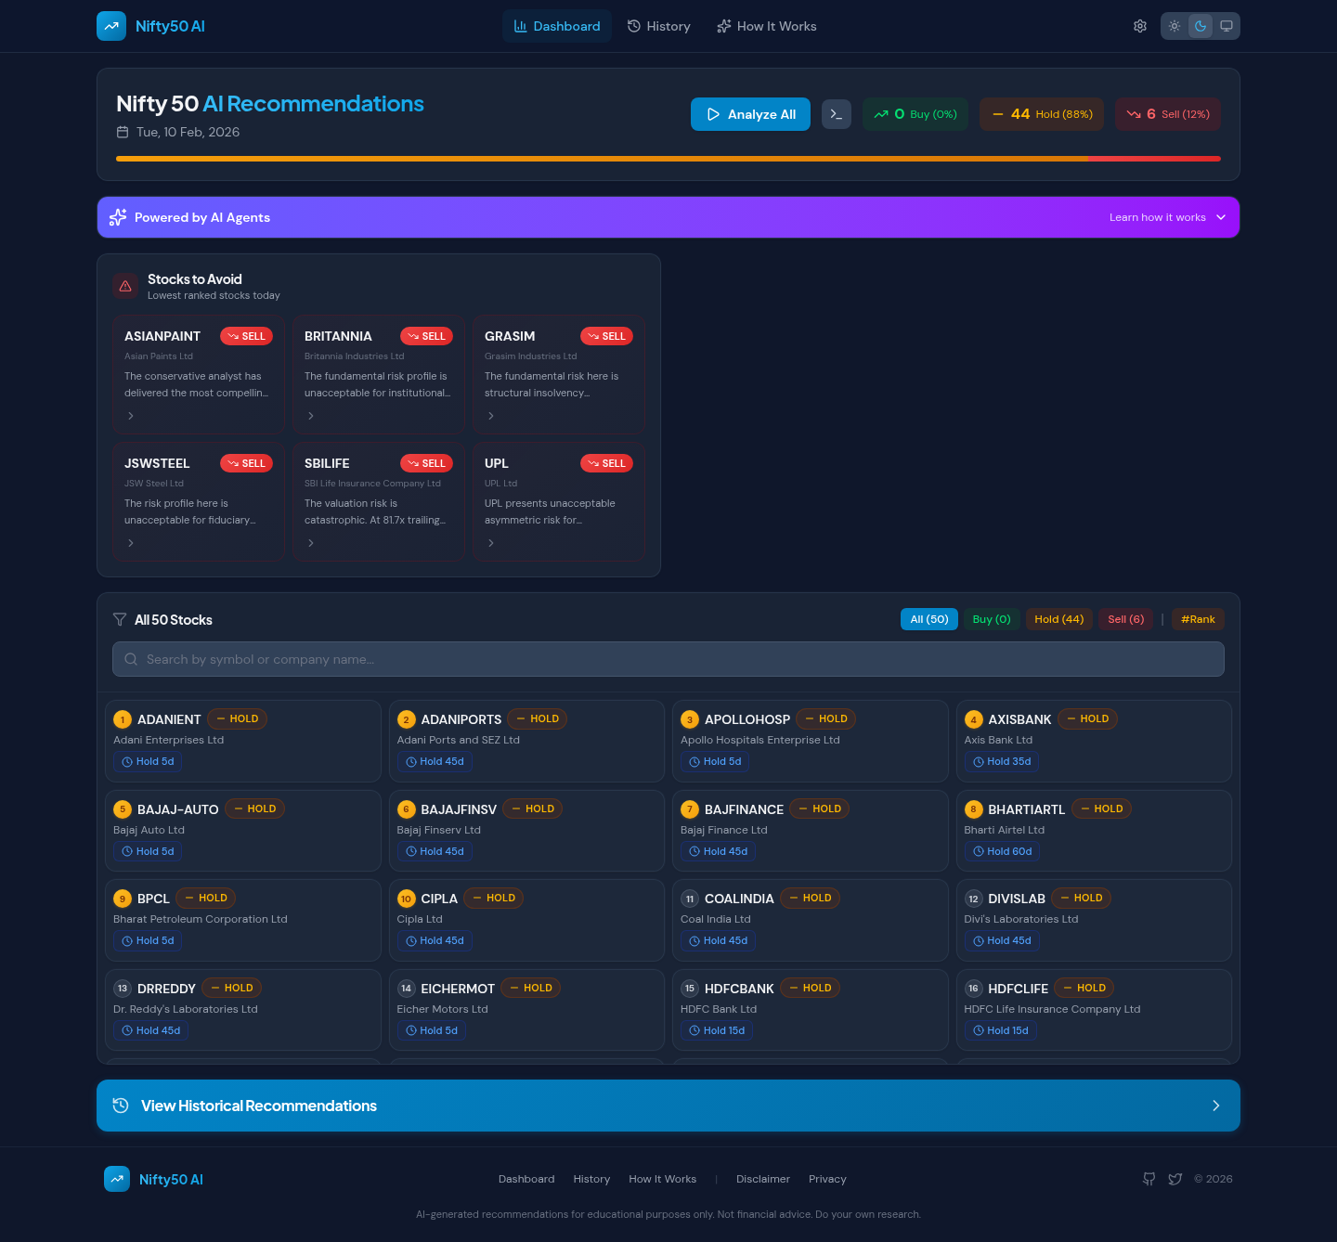This screenshot has height=1242, width=1337.
Task: Click the sparkle icon in Powered by AI Agents
Action: coord(118,217)
